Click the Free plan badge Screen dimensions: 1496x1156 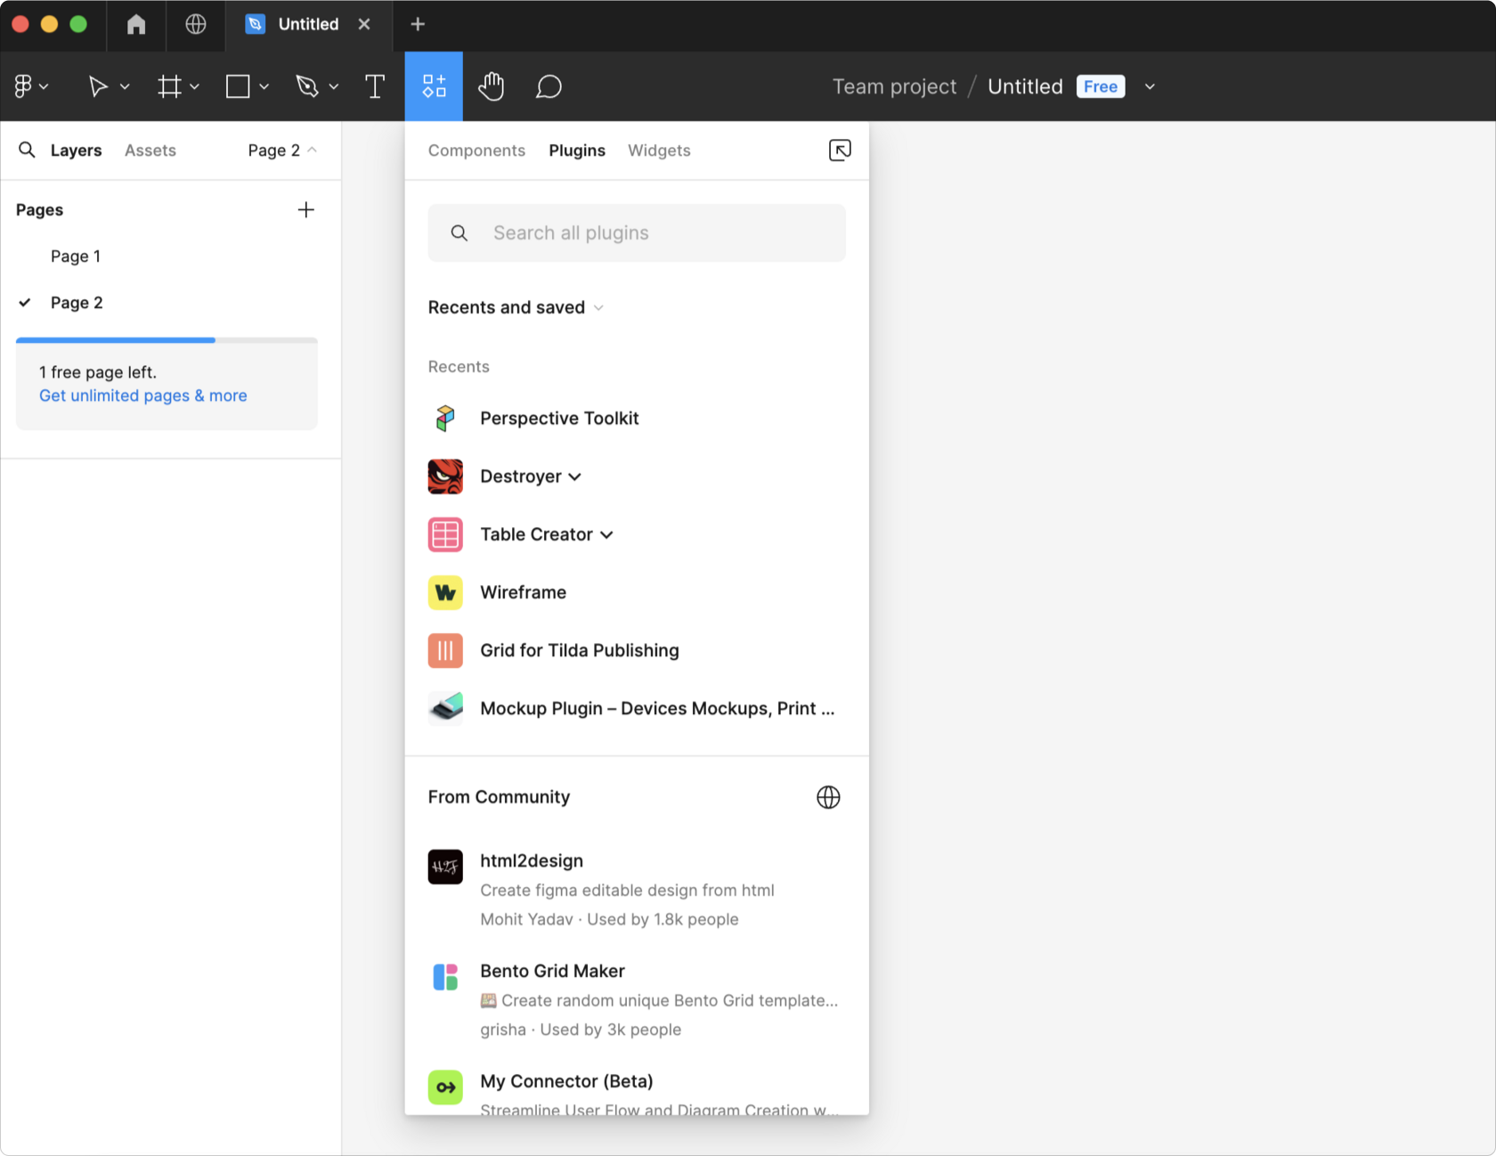point(1101,86)
